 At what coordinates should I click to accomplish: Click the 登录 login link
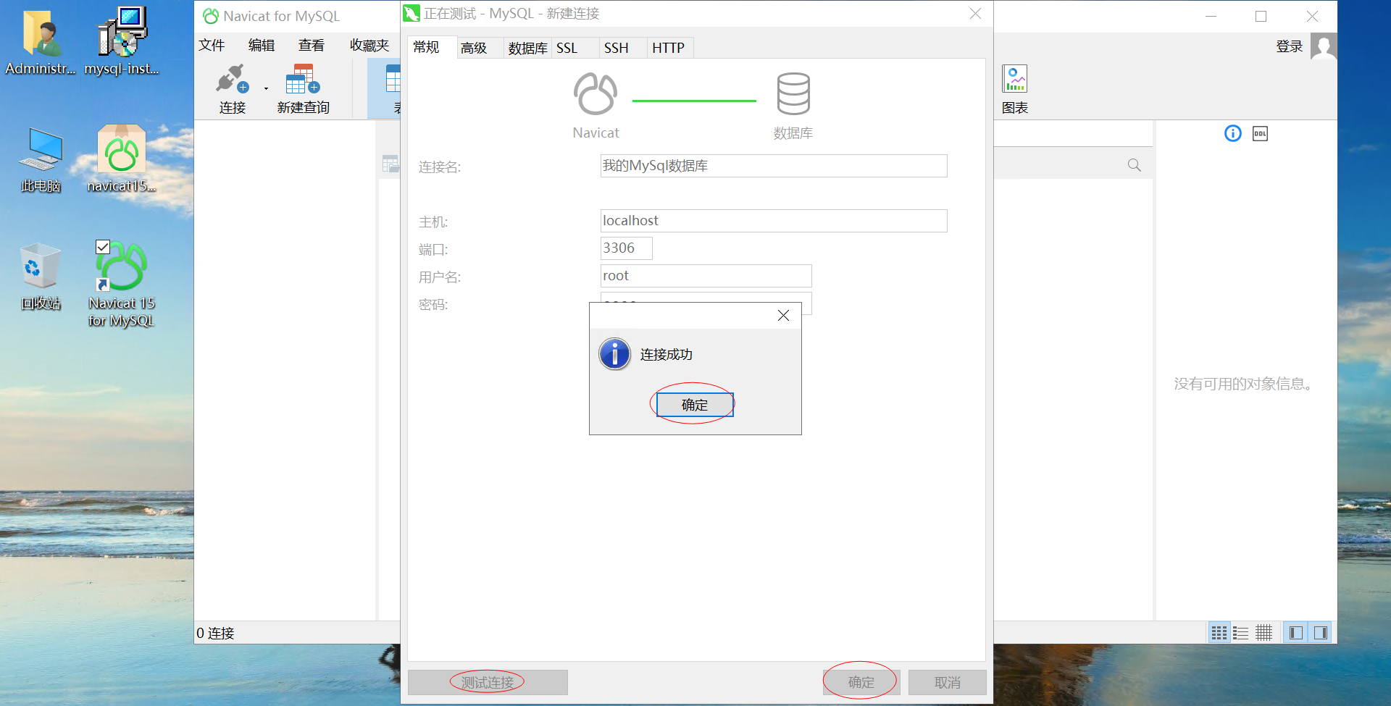click(1289, 46)
